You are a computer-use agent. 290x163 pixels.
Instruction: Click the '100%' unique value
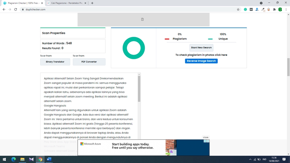223,34
